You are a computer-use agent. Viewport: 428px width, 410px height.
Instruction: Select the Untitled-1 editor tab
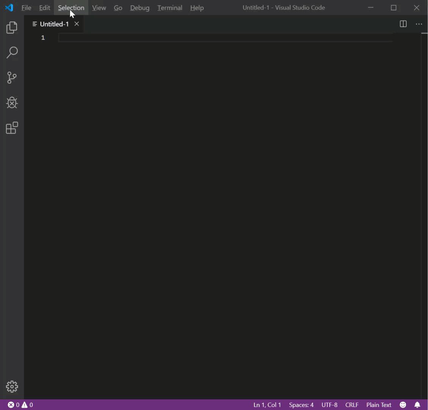coord(53,24)
